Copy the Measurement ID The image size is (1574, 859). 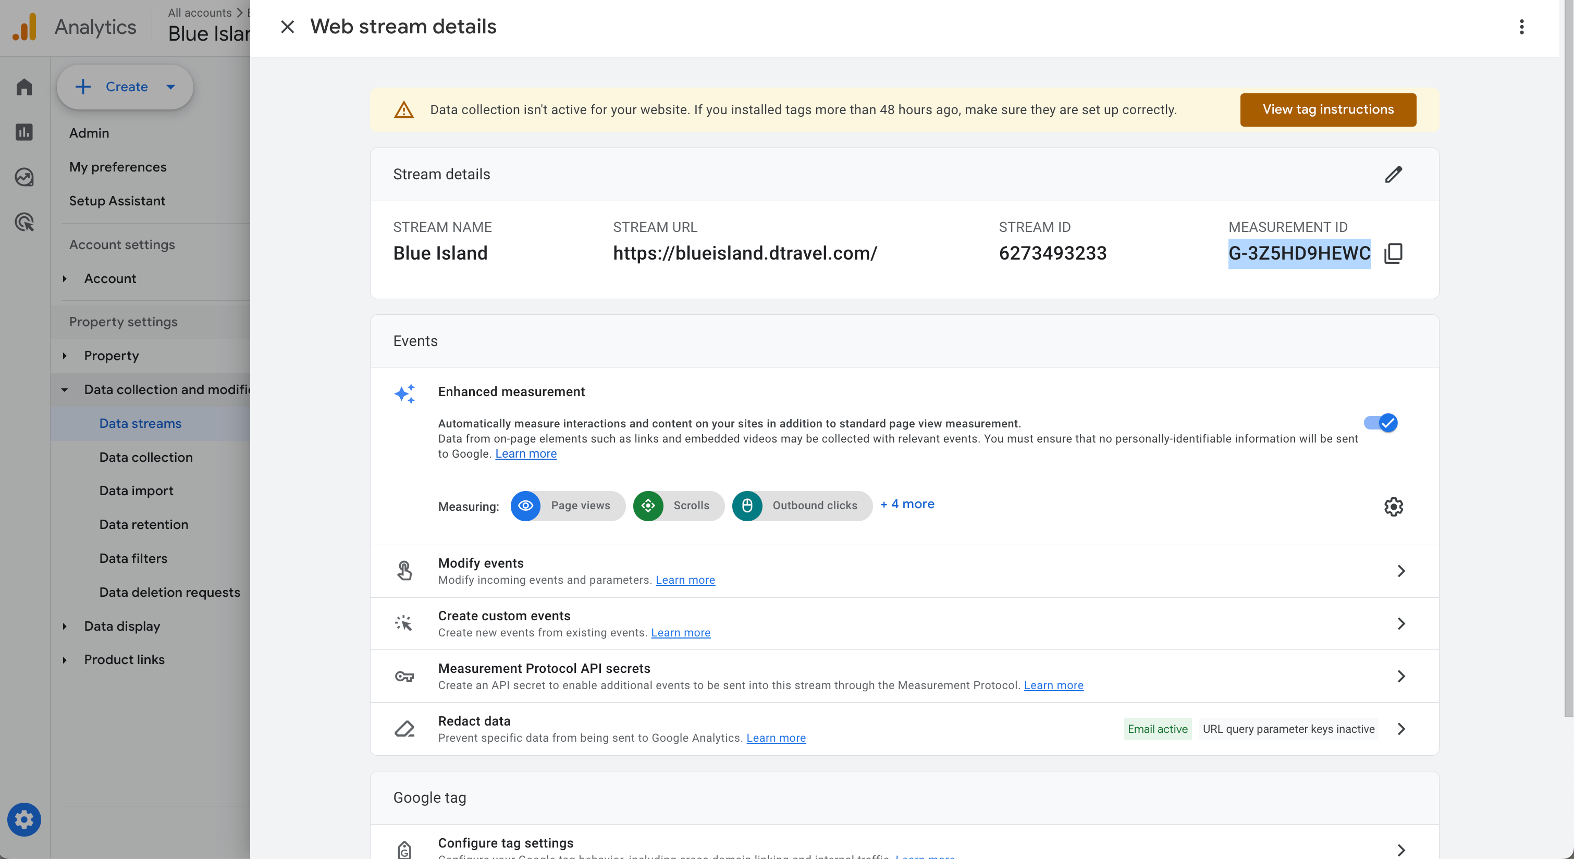click(x=1393, y=253)
